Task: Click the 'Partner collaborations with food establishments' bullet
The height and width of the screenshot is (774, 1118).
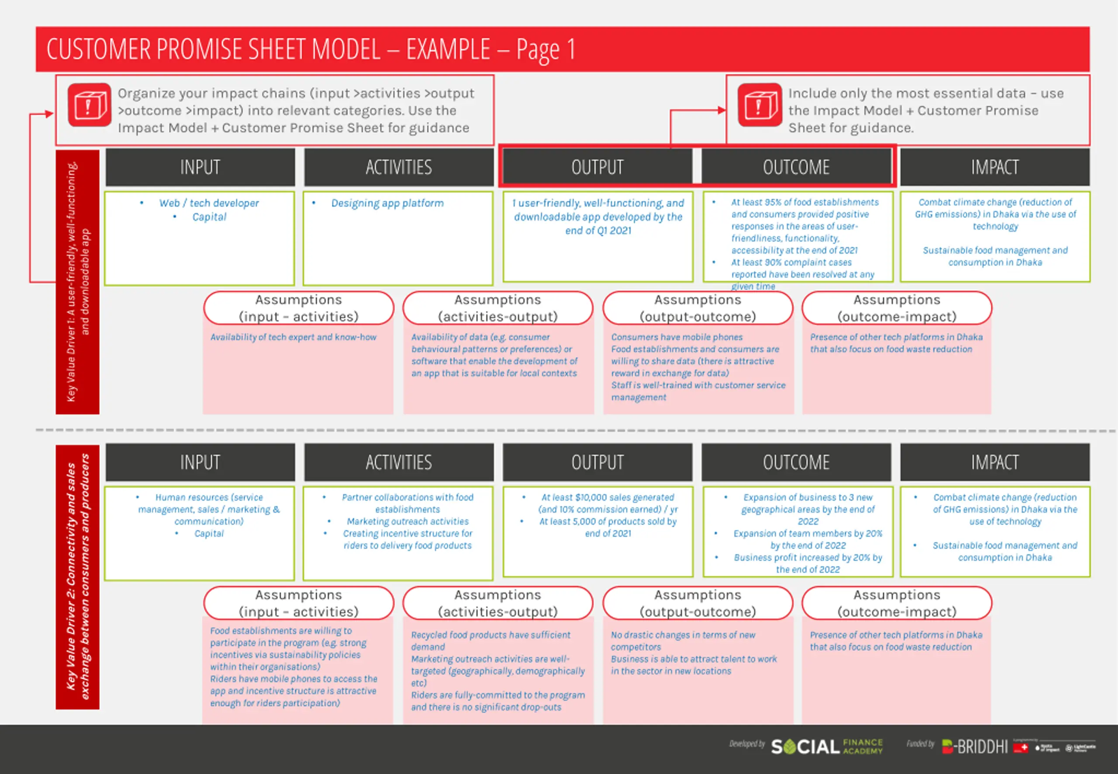Action: (x=408, y=503)
